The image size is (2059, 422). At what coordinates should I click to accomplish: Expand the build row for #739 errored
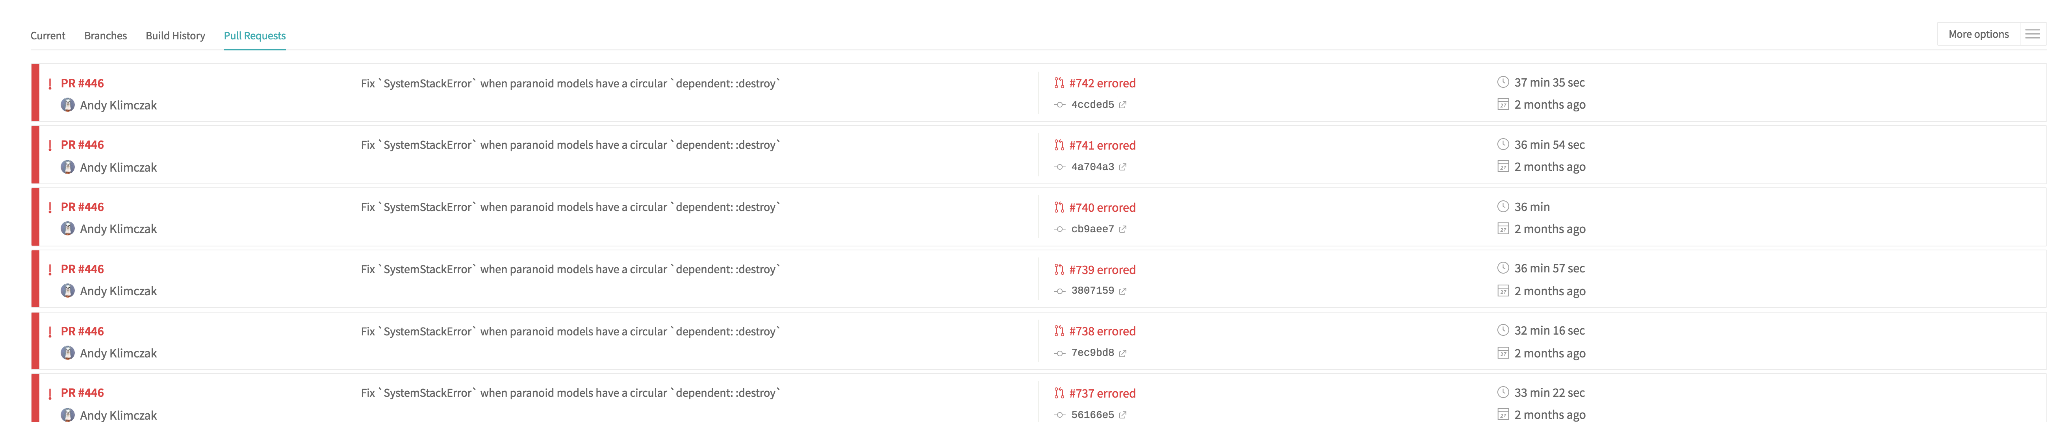1103,269
